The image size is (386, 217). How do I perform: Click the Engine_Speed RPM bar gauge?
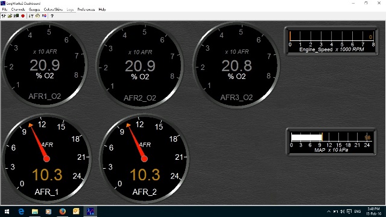(331, 41)
